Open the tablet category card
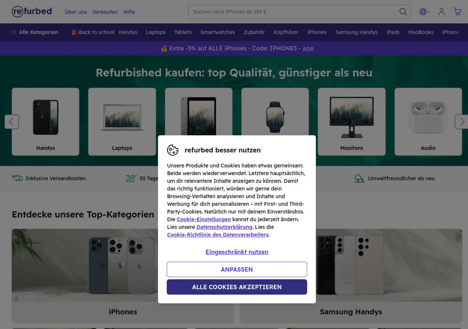The image size is (468, 329). 199,112
